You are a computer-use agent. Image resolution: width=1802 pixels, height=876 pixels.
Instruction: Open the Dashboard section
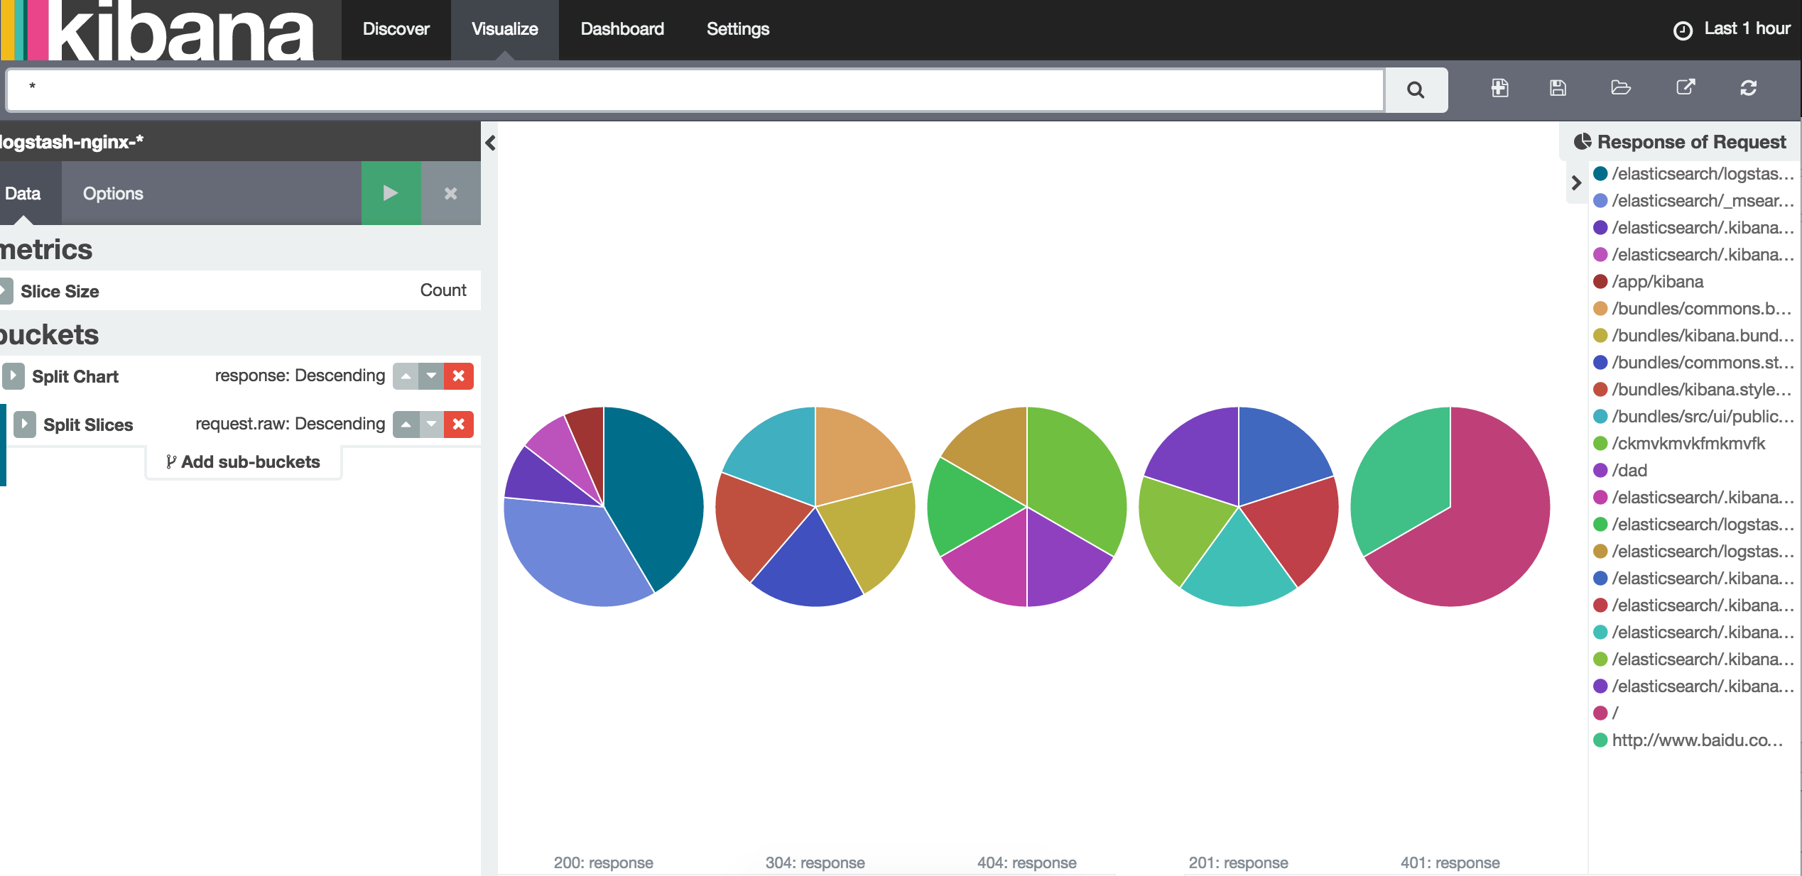click(622, 29)
